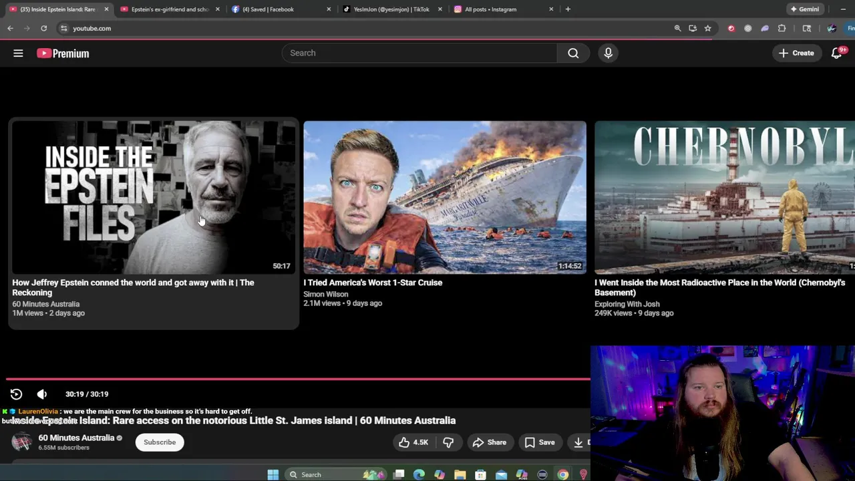
Task: Open Task View on the taskbar
Action: [x=399, y=474]
